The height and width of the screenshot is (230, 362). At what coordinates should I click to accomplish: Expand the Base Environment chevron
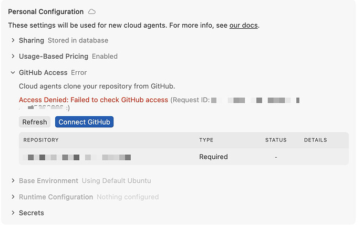click(x=13, y=181)
